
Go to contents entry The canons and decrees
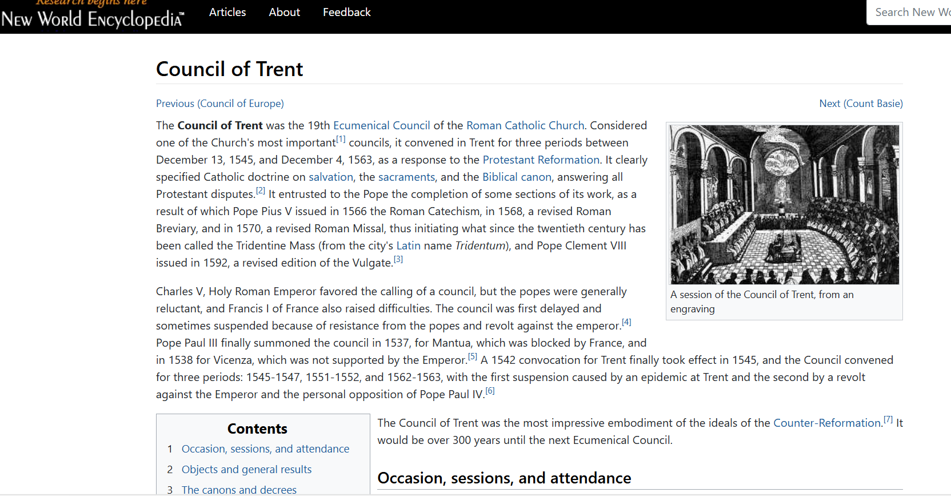pos(239,490)
